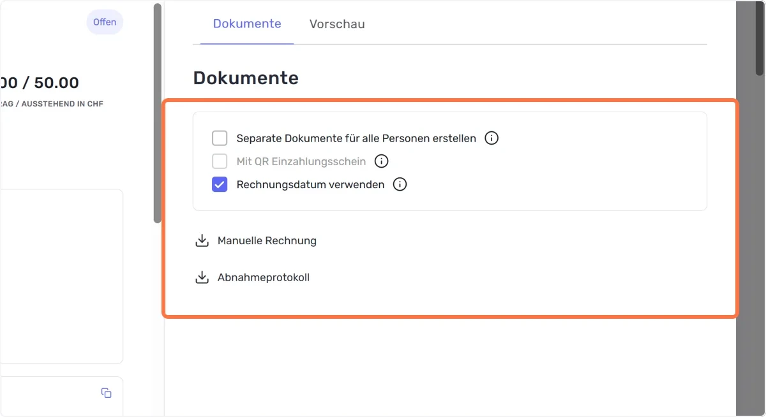Click the Dokumente section heading

(246, 78)
